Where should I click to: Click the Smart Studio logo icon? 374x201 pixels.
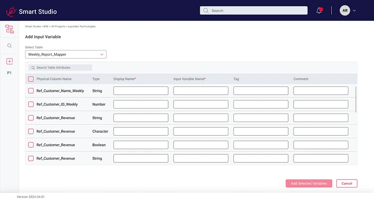11,11
